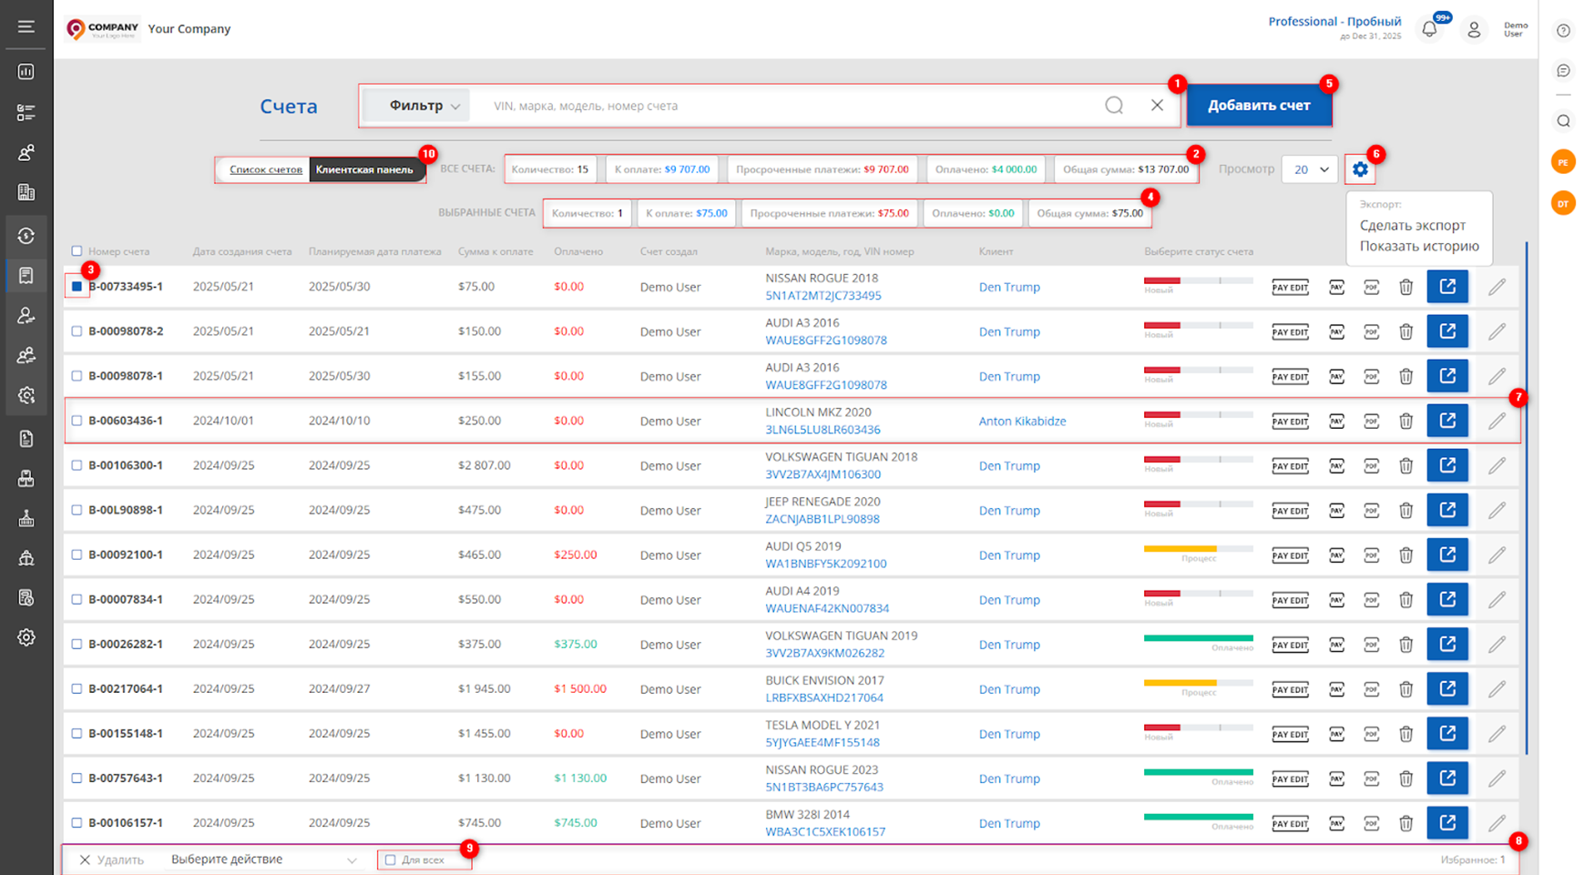
Task: Open the notifications bell
Action: point(1429,29)
